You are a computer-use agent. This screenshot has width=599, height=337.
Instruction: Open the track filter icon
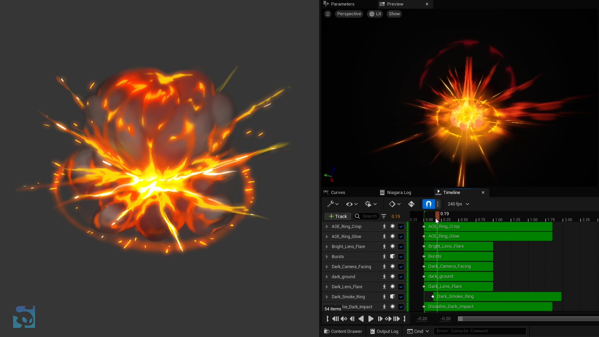point(384,216)
